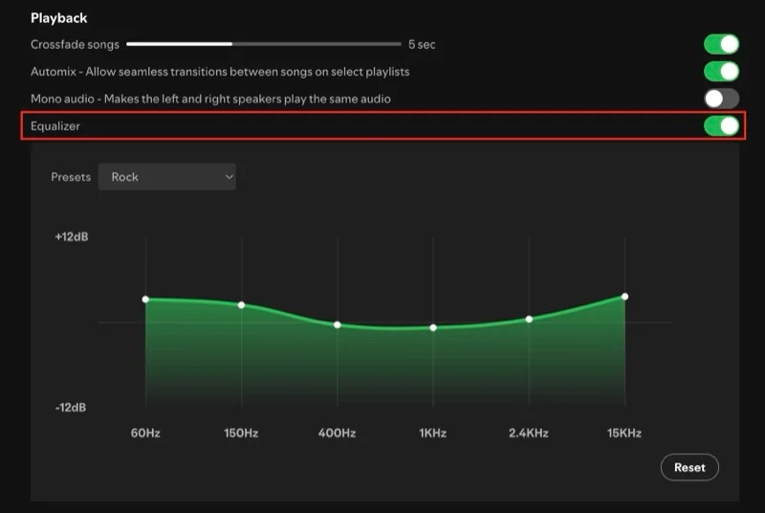Screen dimensions: 765x513
Task: Click the Reset equalizer button
Action: (689, 467)
